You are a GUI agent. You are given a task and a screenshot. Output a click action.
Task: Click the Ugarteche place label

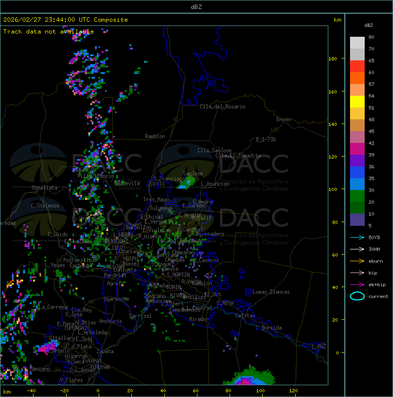point(117,299)
